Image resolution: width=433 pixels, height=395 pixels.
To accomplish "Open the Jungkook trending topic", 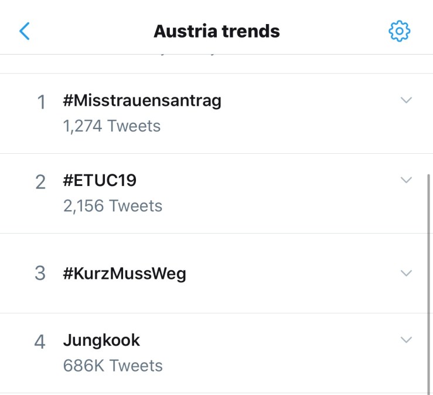I will pyautogui.click(x=101, y=340).
